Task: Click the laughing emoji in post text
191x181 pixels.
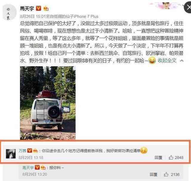Action: (152, 60)
